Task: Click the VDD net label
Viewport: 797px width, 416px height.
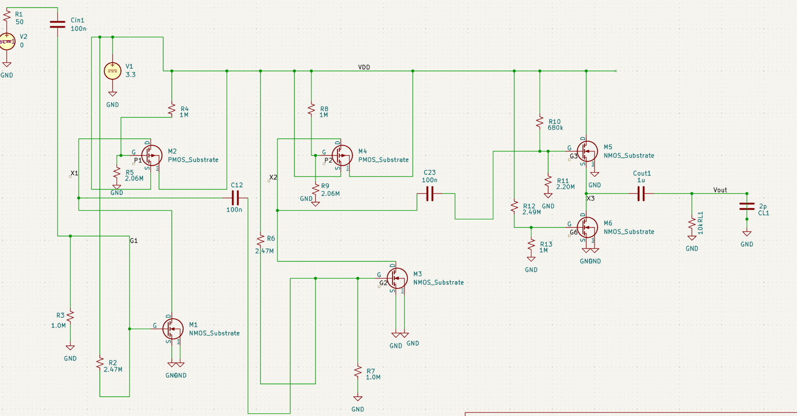Action: coord(364,67)
